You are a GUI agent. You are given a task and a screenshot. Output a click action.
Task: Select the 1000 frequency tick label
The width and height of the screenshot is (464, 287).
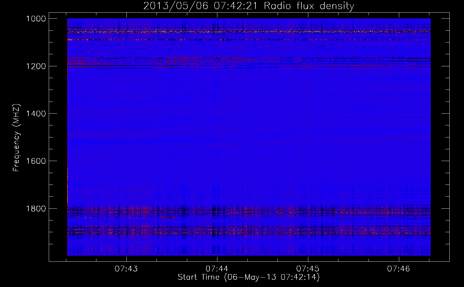(x=36, y=19)
